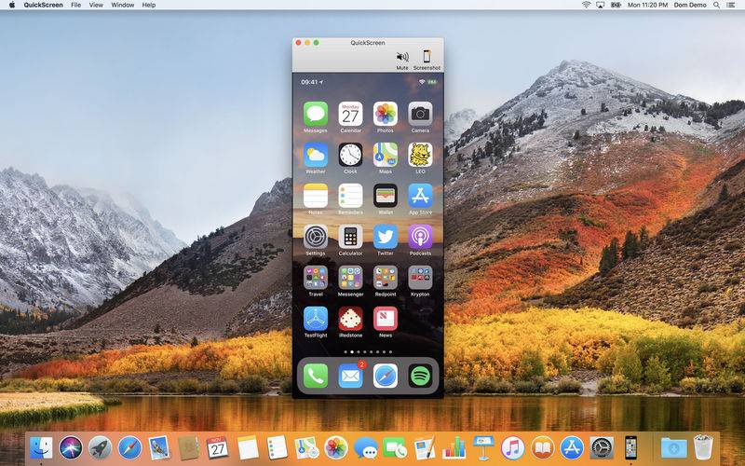Open the Travel folder on iPhone

tap(316, 277)
